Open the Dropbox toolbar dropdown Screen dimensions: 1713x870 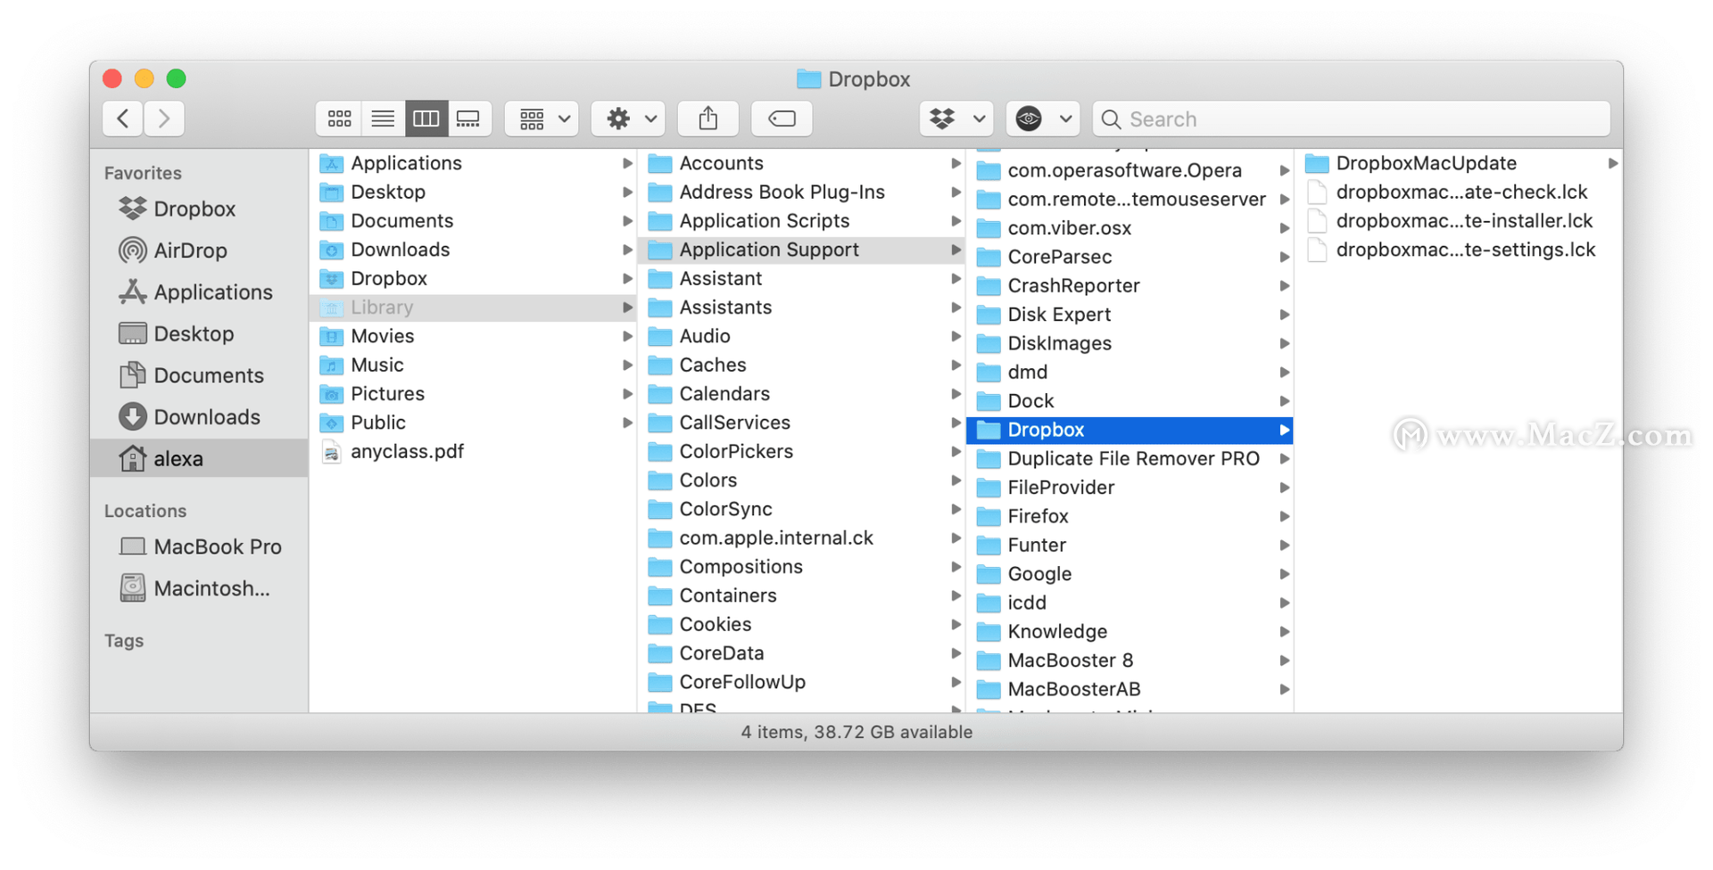[x=956, y=119]
